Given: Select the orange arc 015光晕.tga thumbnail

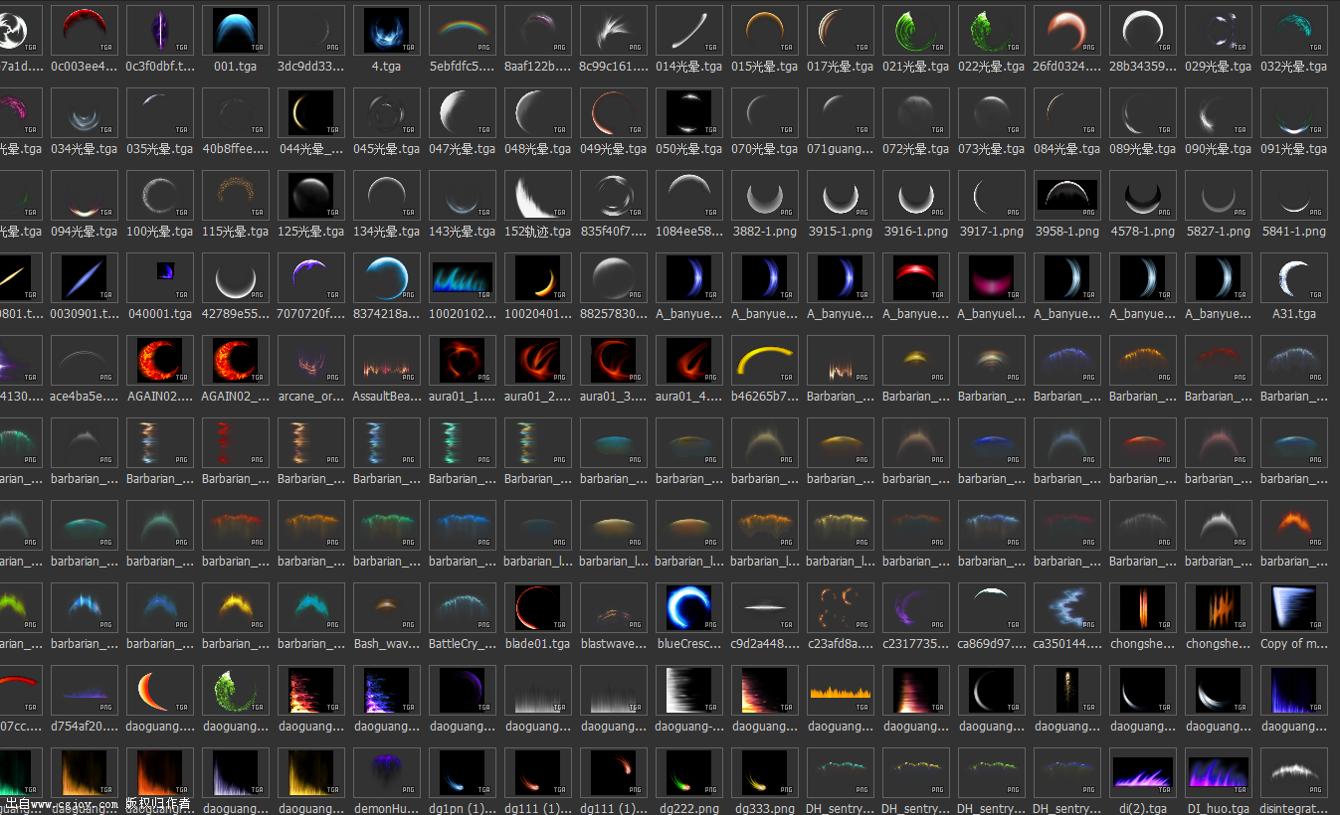Looking at the screenshot, I should [x=765, y=30].
